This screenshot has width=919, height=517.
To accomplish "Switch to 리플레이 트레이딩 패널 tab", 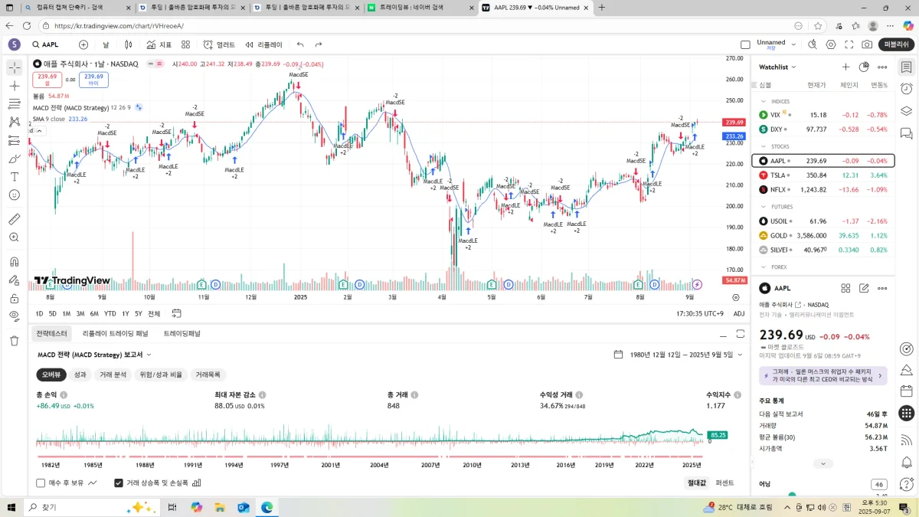I will [x=116, y=334].
